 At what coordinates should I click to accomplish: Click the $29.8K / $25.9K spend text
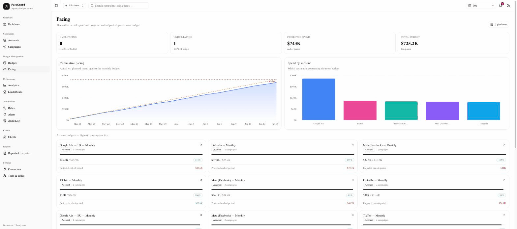click(x=69, y=160)
